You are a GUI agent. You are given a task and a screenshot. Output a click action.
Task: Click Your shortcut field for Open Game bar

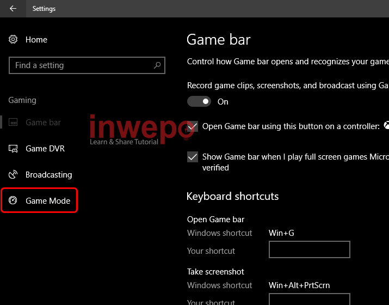tap(310, 249)
